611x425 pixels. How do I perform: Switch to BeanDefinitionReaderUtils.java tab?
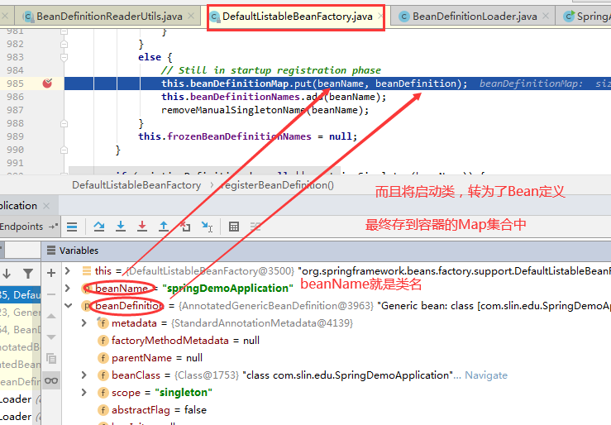109,17
